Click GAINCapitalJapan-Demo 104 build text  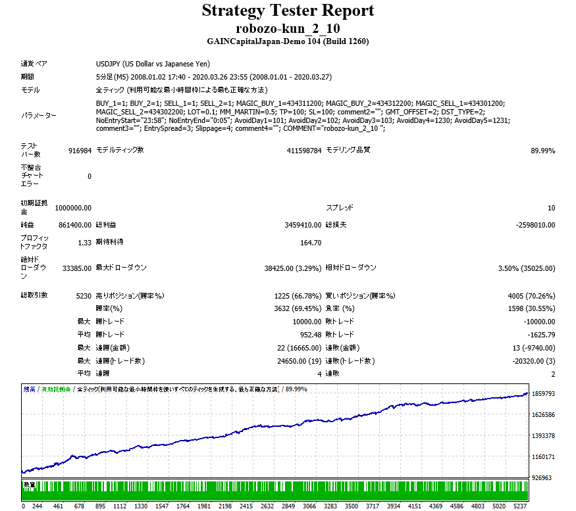(x=288, y=41)
